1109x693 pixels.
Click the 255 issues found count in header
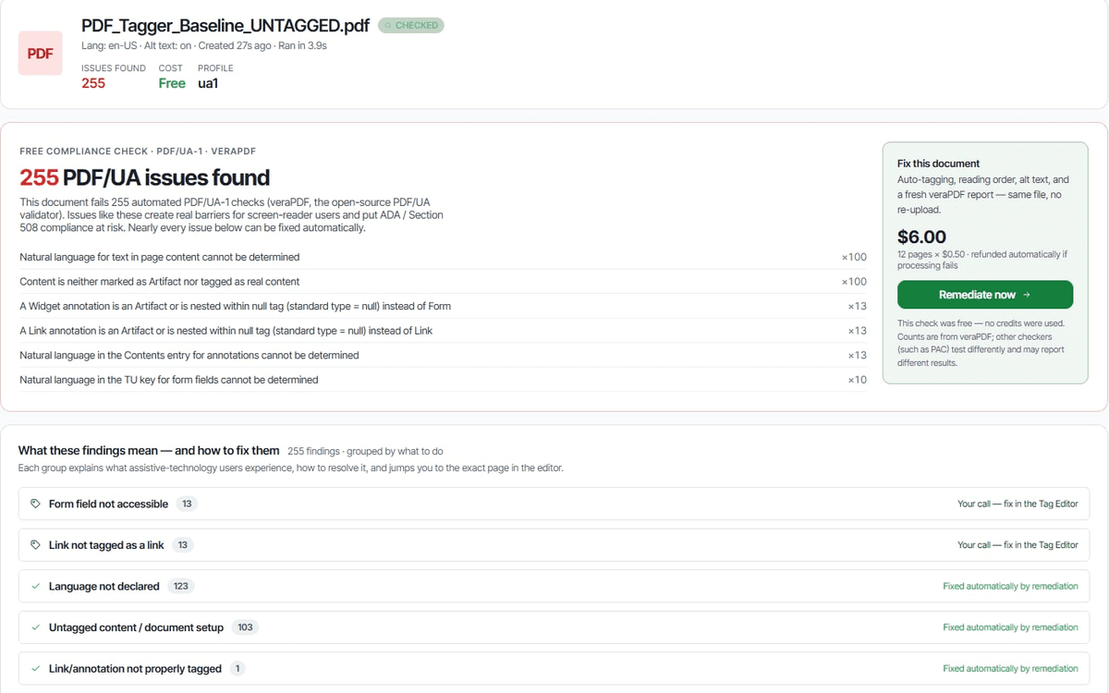93,83
